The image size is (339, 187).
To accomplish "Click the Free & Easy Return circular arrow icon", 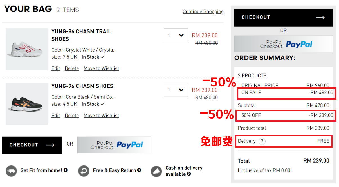I will click(x=84, y=171).
